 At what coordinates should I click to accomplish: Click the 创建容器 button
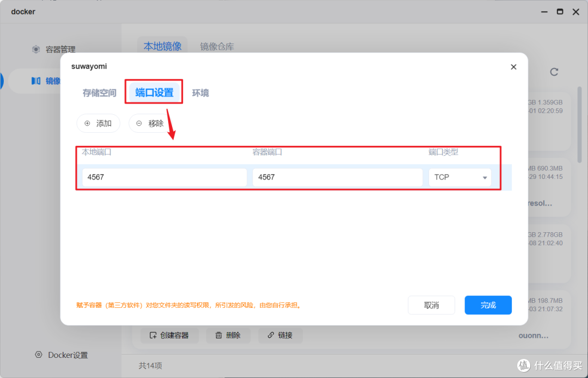click(169, 335)
